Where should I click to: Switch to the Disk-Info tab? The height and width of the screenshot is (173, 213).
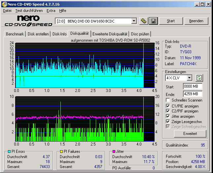59,34
